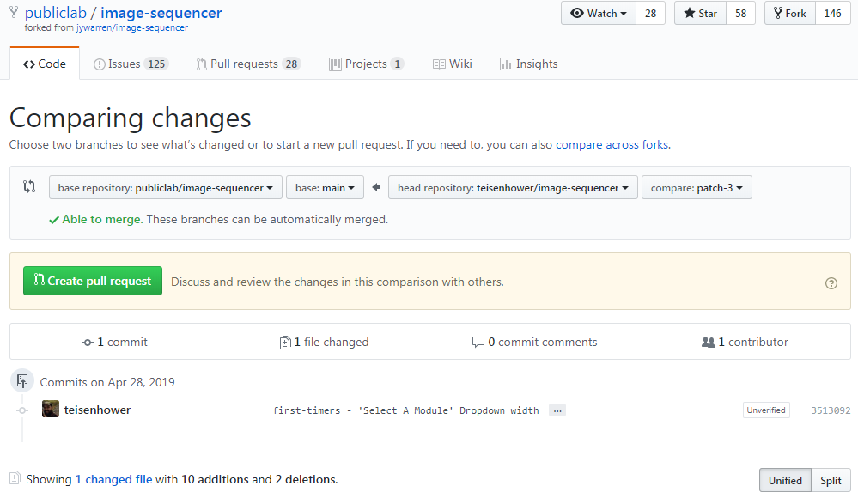Click compare across forks link

tap(612, 144)
